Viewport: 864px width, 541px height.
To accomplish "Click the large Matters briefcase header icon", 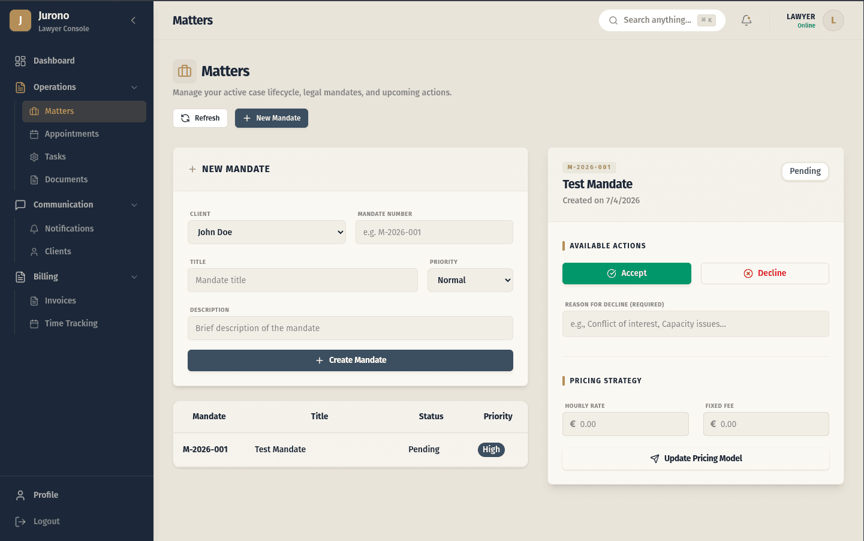I will pos(185,71).
